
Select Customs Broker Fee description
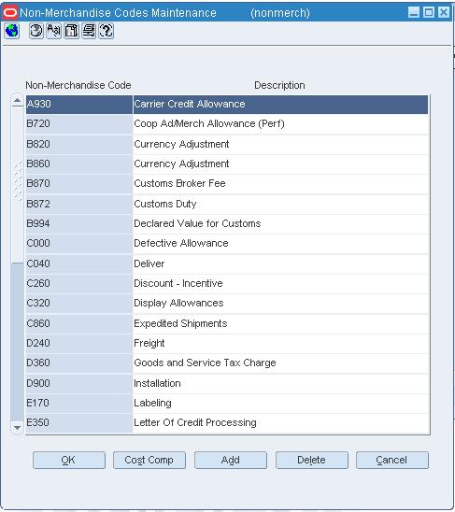280,184
